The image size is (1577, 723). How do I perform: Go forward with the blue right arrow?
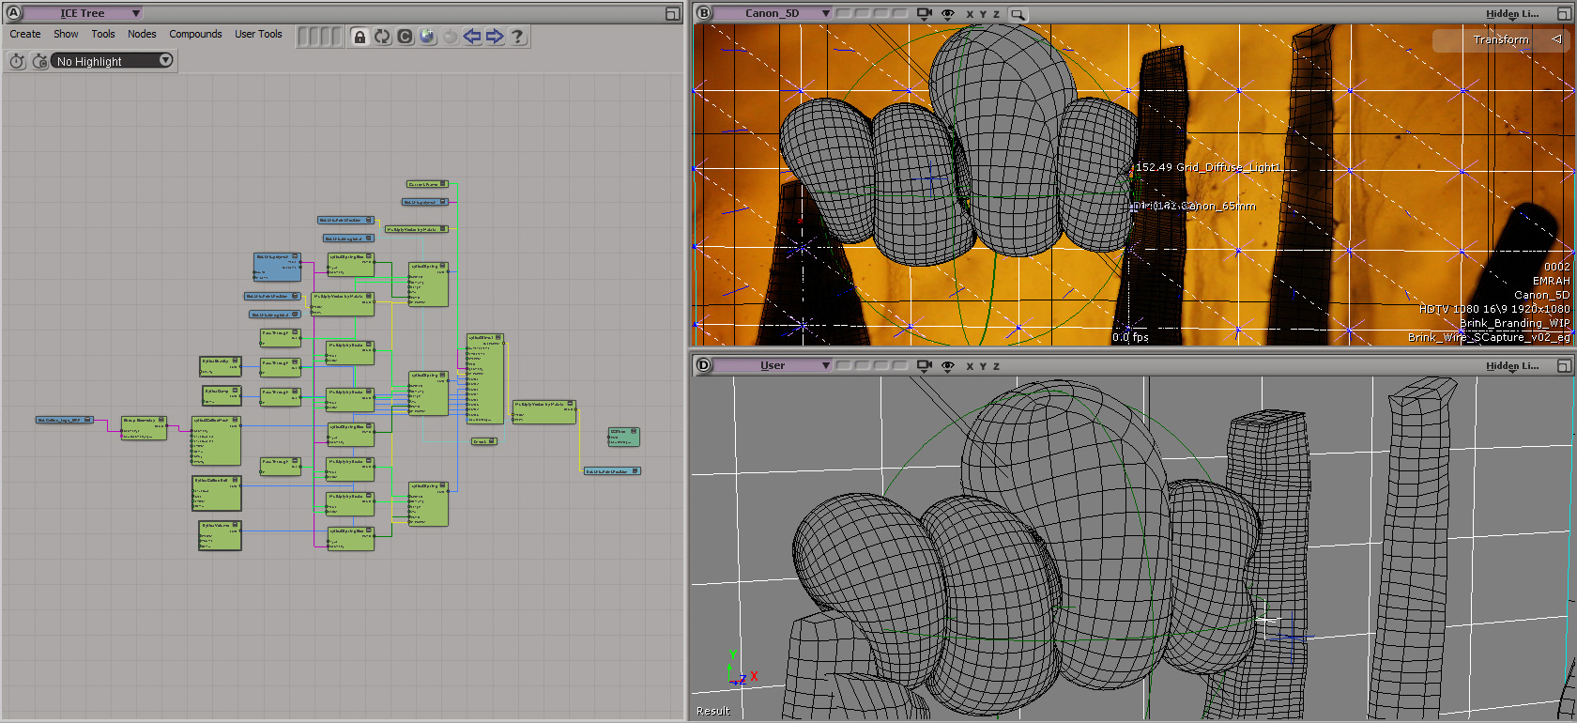tap(495, 37)
